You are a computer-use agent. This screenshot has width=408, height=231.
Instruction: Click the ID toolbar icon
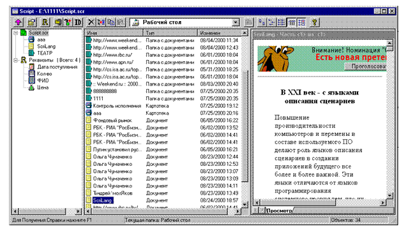click(78, 22)
